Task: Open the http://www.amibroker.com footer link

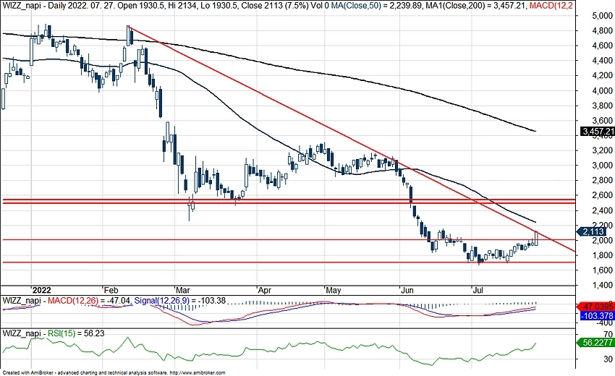Action: click(x=198, y=373)
